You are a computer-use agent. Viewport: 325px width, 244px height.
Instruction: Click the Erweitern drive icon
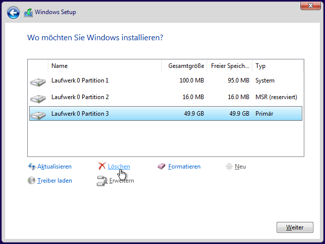[x=102, y=181]
